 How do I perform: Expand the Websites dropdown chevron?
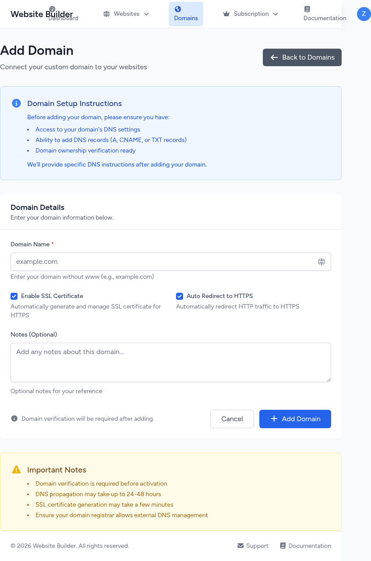[x=146, y=14]
